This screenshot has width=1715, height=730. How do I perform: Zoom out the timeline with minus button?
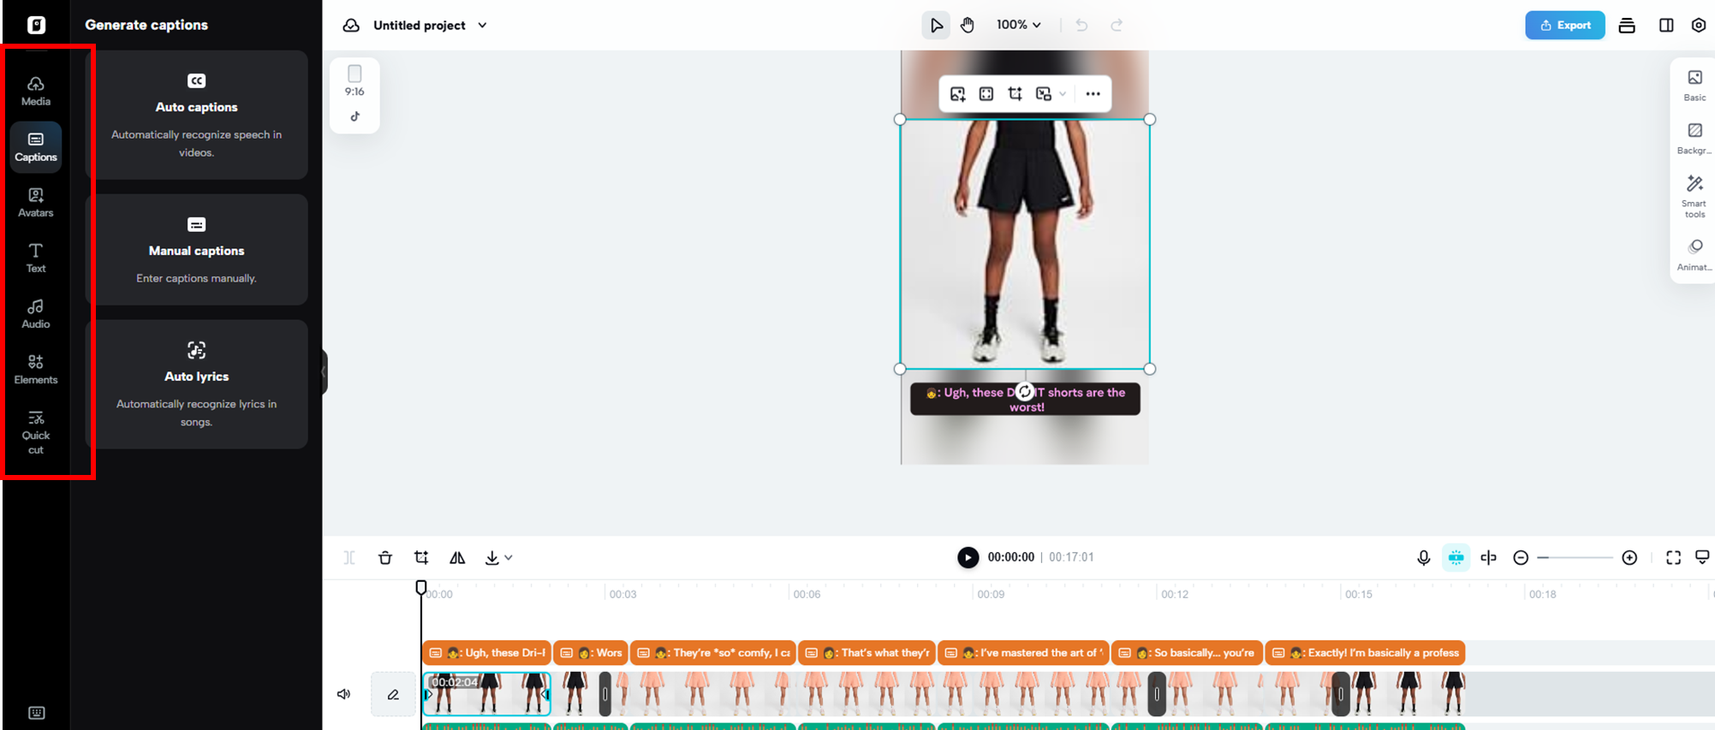(1521, 558)
